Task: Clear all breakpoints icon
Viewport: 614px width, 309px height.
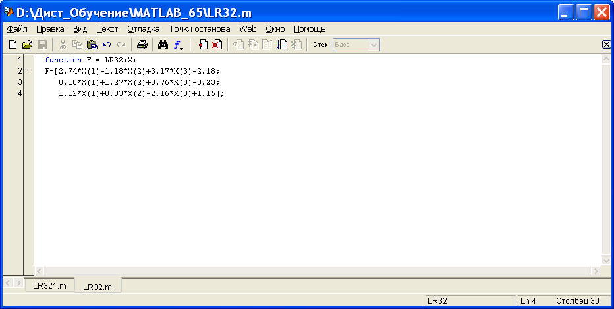Action: (217, 45)
